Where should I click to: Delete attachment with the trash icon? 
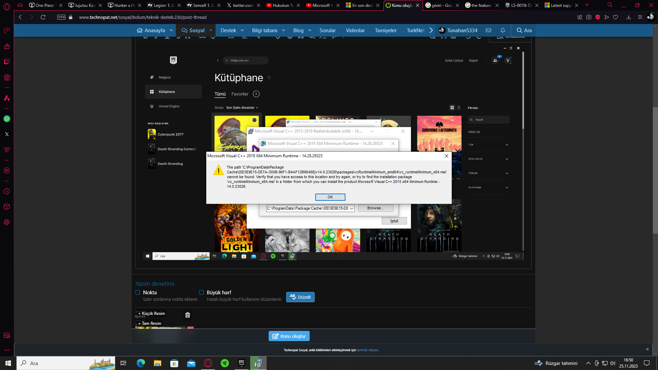point(187,315)
